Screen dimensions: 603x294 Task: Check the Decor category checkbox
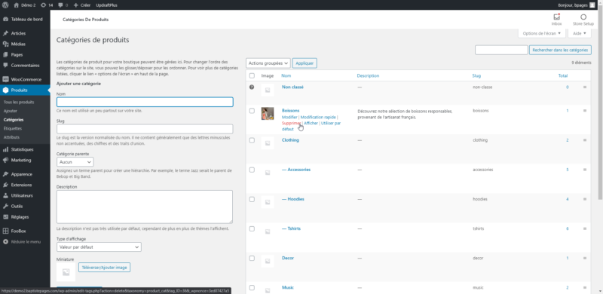(252, 259)
